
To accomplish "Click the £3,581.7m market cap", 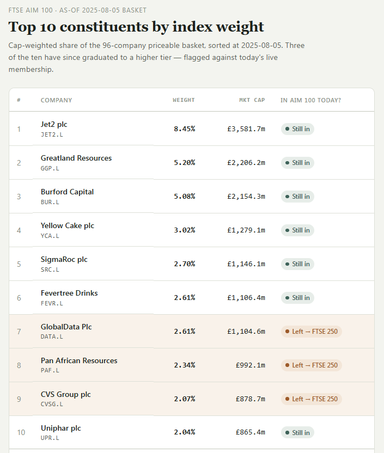I will pos(246,129).
